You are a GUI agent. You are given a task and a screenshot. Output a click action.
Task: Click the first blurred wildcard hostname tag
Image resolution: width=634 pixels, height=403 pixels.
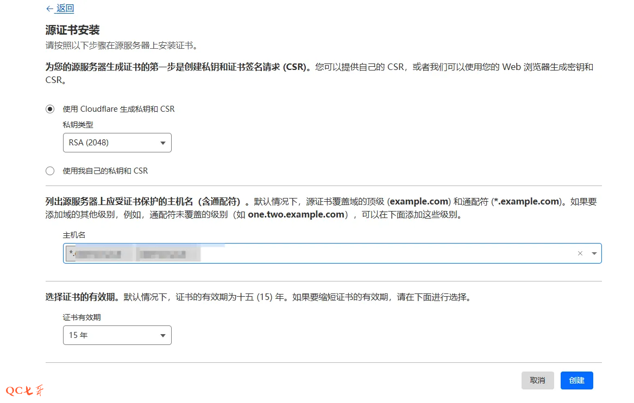pyautogui.click(x=98, y=253)
